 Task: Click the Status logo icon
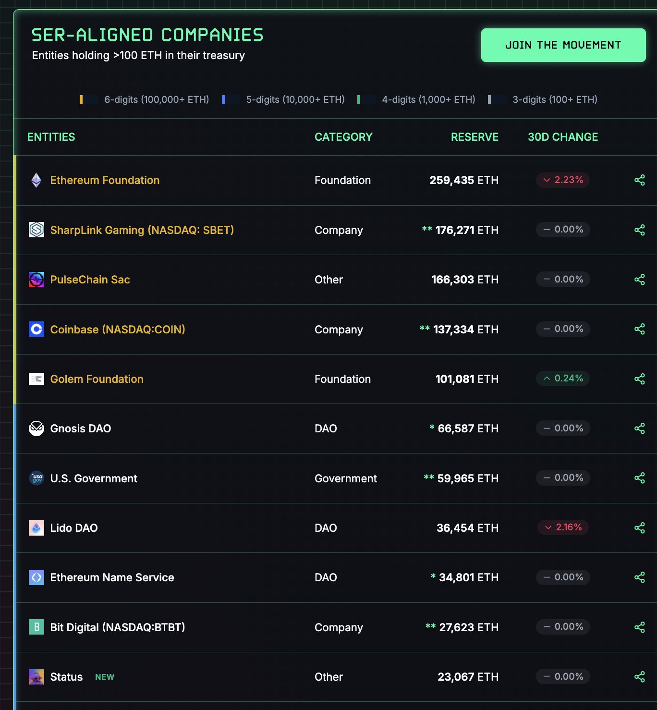[36, 677]
